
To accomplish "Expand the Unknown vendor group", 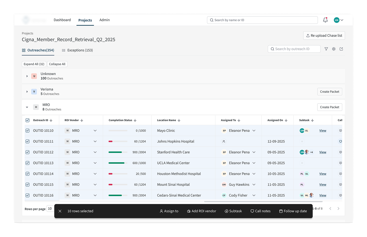I will [27, 76].
